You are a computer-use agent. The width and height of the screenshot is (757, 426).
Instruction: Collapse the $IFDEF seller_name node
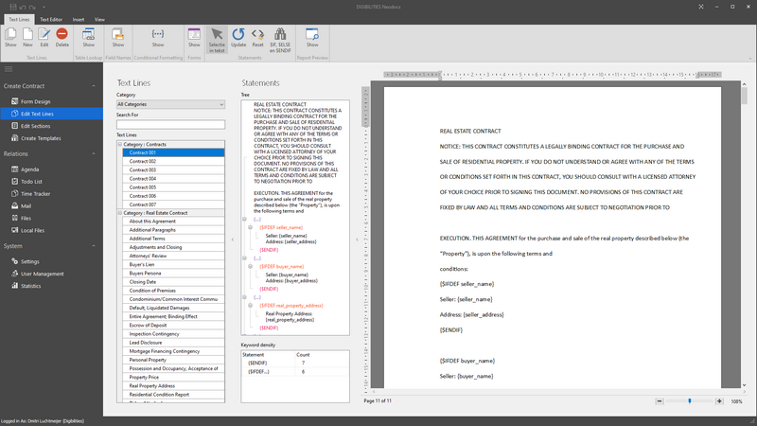coord(250,227)
